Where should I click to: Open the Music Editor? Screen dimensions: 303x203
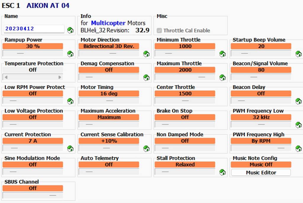tap(261, 172)
